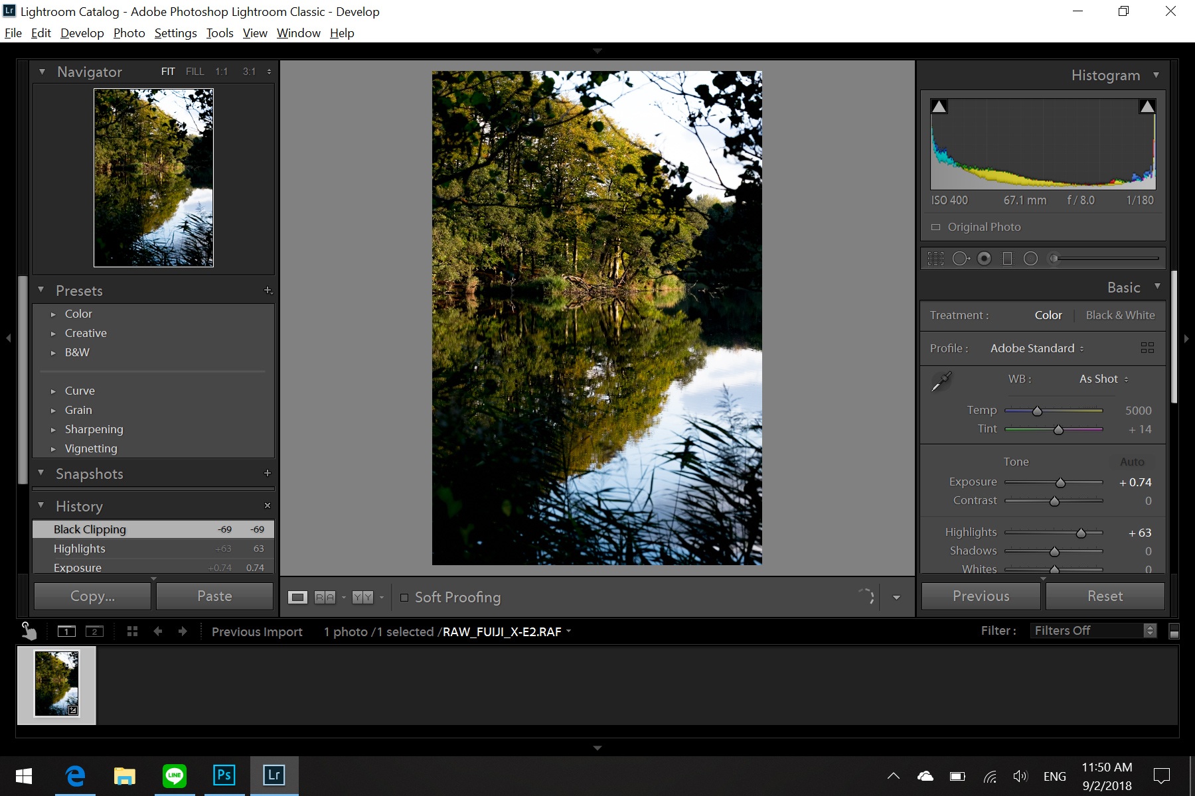Open the Filters Off dropdown
This screenshot has width=1195, height=796.
(x=1093, y=631)
